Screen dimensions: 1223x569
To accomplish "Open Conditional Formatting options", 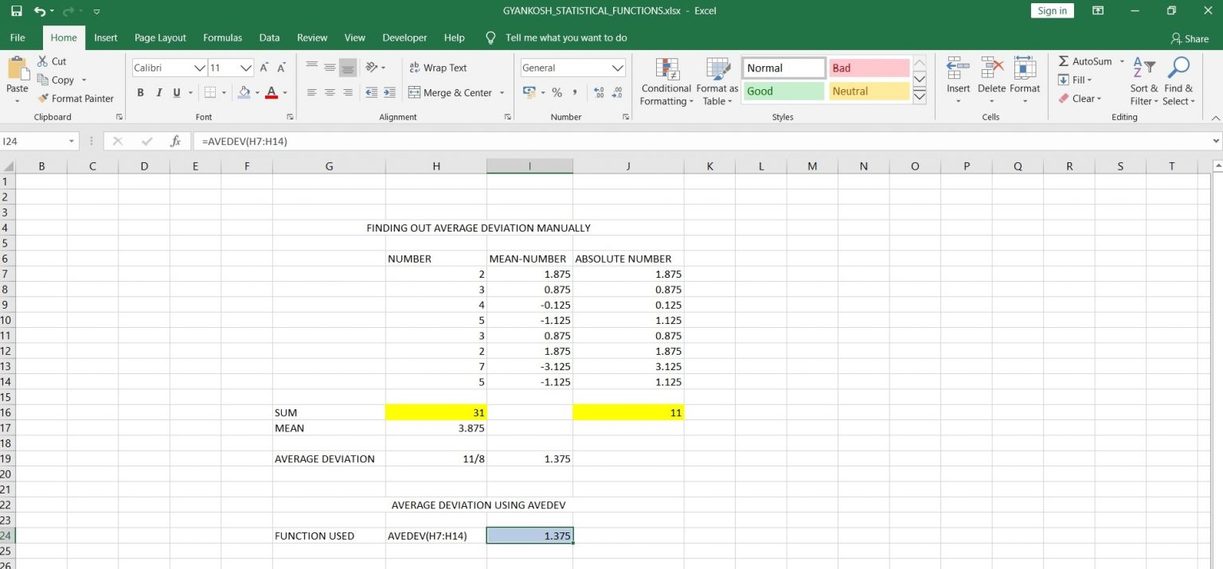I will tap(666, 80).
